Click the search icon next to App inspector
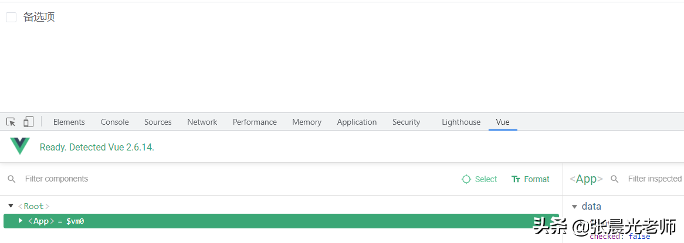The height and width of the screenshot is (243, 684). pos(615,179)
